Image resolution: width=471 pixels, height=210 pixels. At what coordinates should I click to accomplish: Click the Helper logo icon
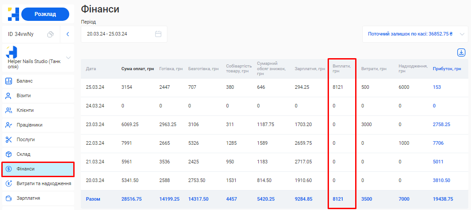(13, 14)
